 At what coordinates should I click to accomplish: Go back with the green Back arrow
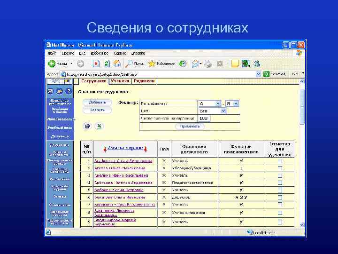click(x=52, y=63)
